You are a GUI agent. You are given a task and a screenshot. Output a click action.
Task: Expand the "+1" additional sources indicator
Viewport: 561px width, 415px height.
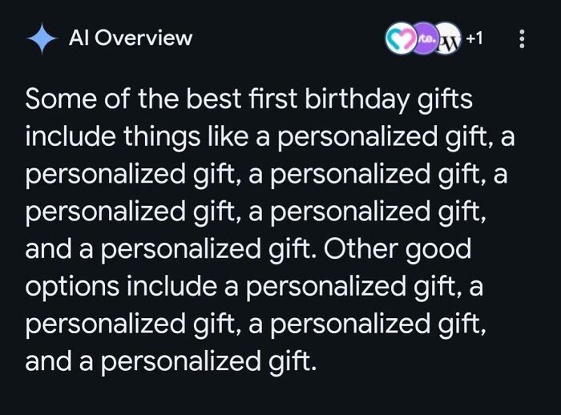click(x=474, y=38)
